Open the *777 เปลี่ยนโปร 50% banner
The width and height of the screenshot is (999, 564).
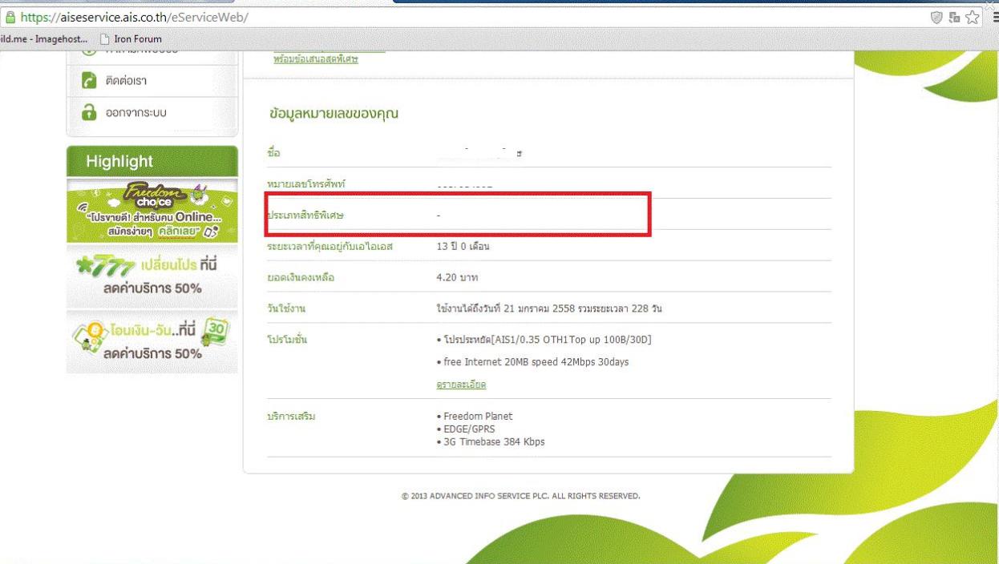152,276
